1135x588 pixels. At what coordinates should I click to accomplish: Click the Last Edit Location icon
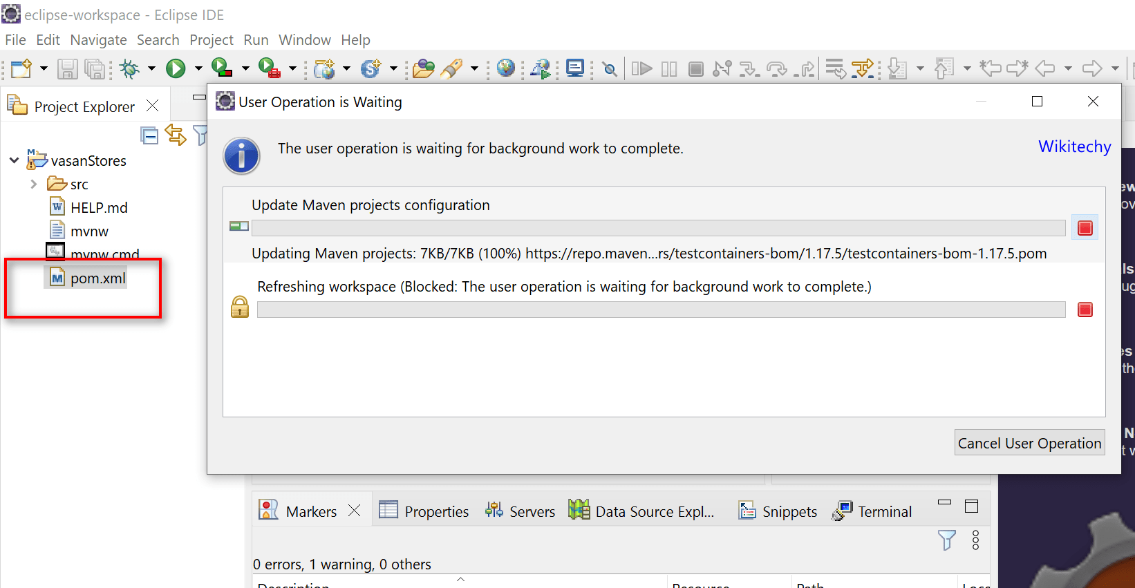click(x=991, y=68)
